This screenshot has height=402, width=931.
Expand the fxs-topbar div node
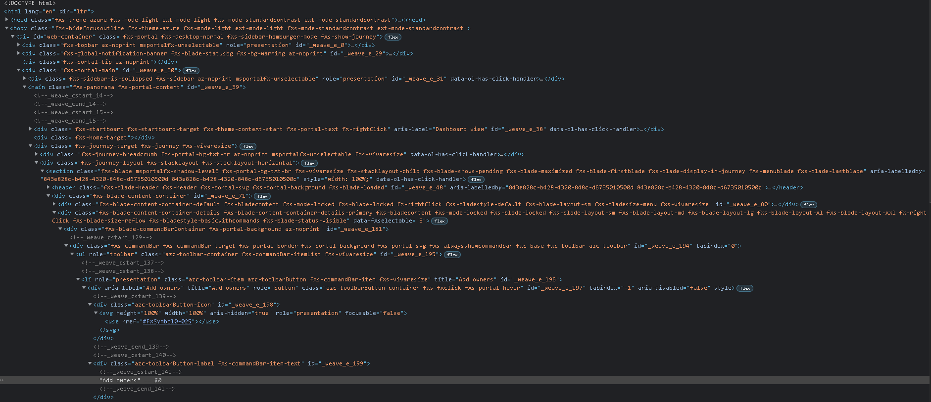(19, 45)
